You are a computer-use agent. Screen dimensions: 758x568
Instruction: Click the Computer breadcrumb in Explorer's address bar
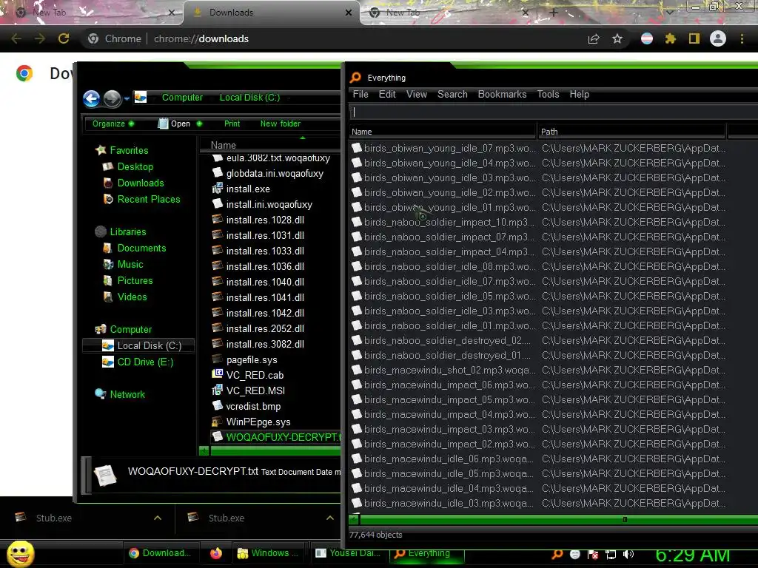[x=182, y=97]
